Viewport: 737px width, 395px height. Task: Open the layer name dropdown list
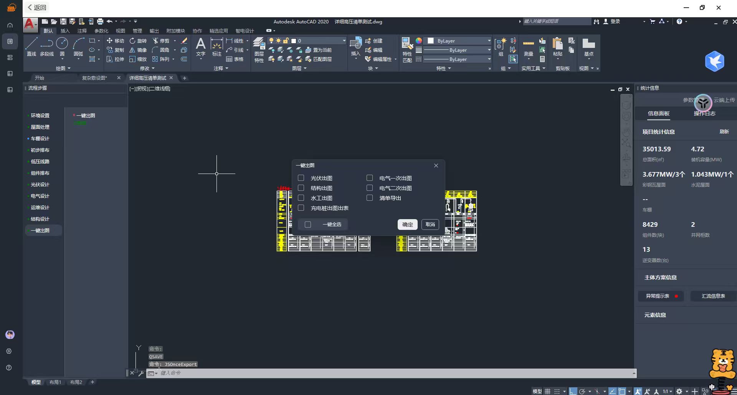pos(344,41)
